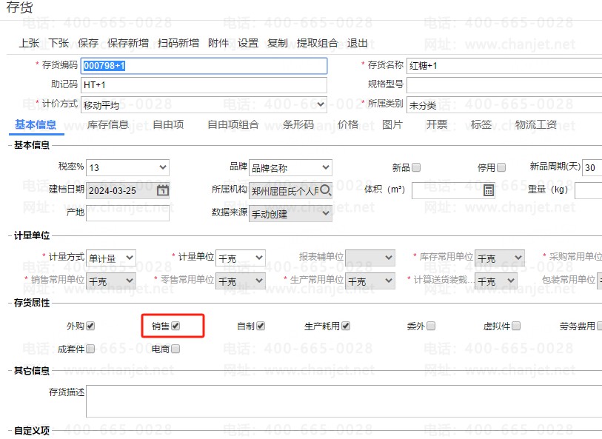Open calendar icon in 建档日期 field
This screenshot has height=439, width=602.
point(163,190)
